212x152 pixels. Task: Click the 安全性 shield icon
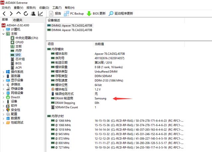click(x=8, y=110)
